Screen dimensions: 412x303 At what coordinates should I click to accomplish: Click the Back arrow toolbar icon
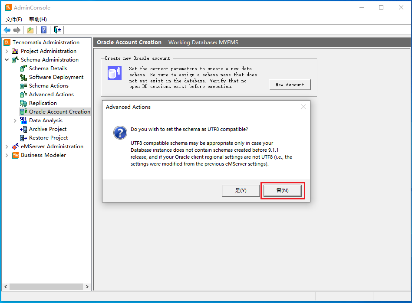pyautogui.click(x=7, y=30)
